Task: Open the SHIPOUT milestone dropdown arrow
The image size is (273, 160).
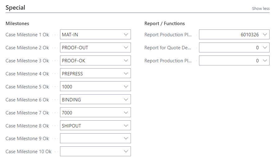Action: point(126,126)
